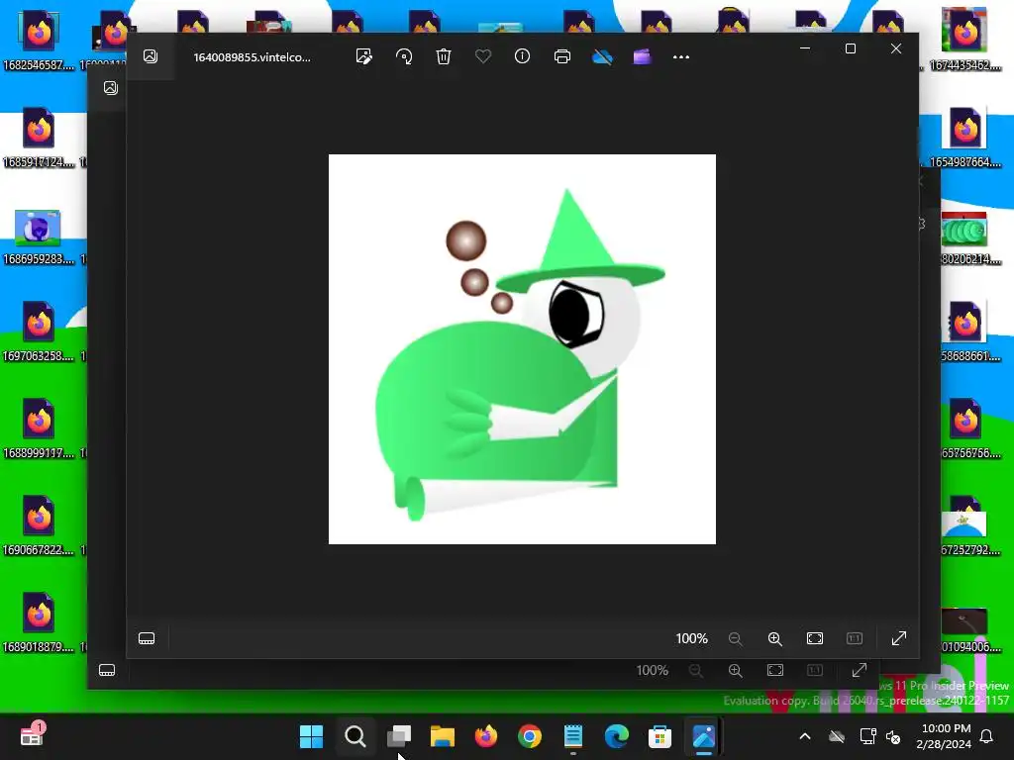Select desktop file ending 67252792...

point(970,525)
